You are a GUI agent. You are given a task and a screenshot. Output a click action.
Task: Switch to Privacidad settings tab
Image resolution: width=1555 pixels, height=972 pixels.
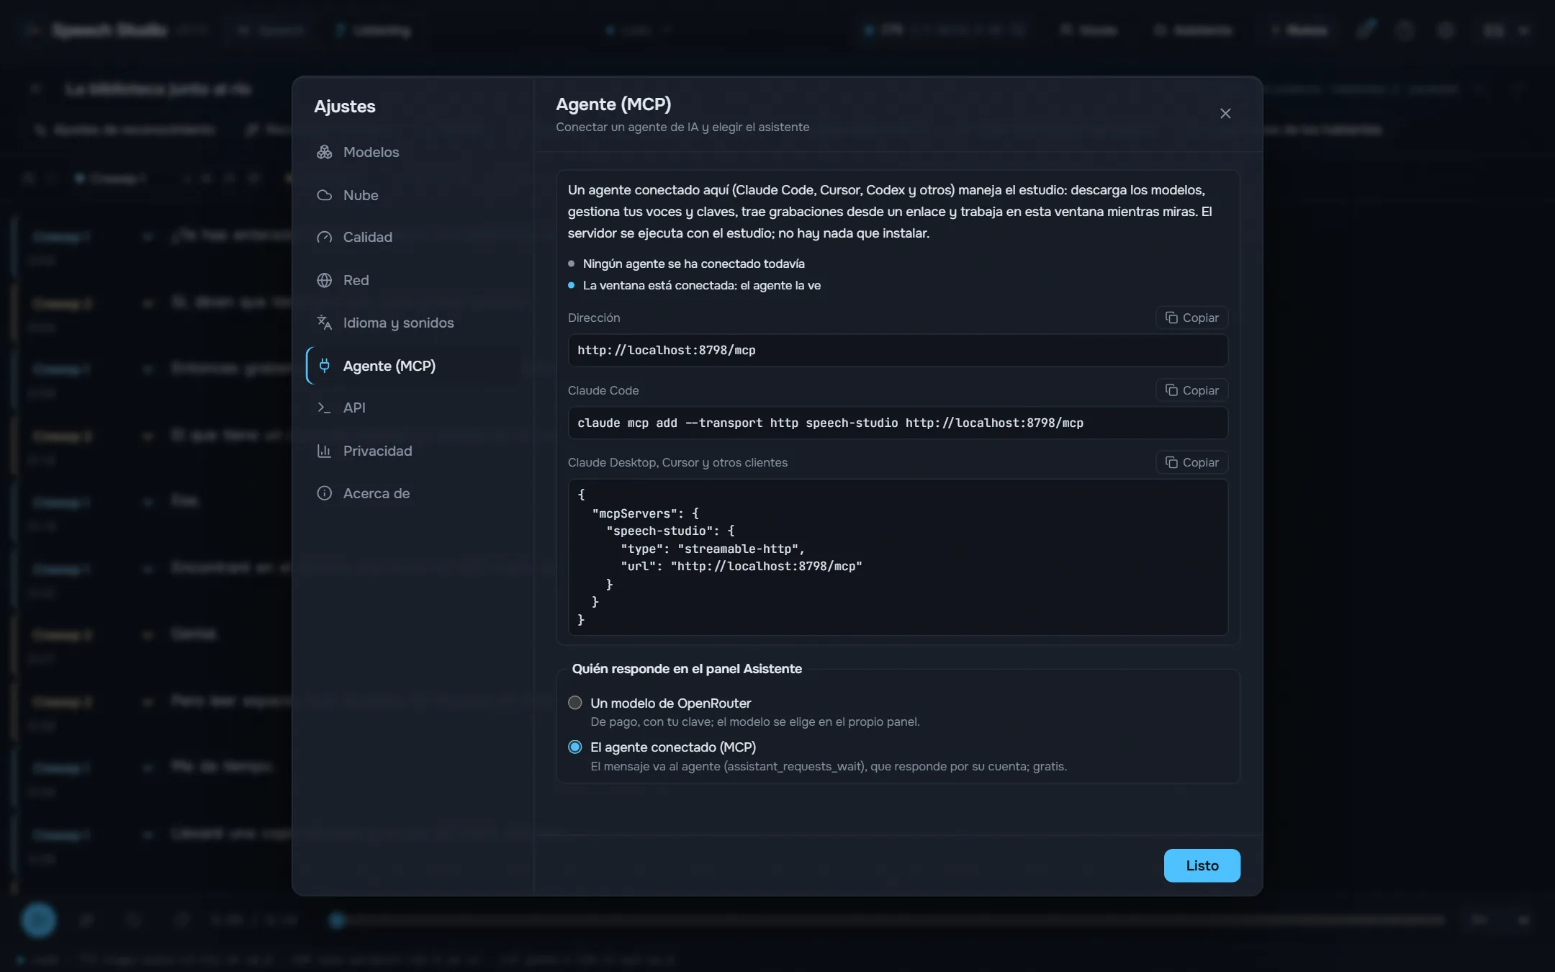coord(413,451)
